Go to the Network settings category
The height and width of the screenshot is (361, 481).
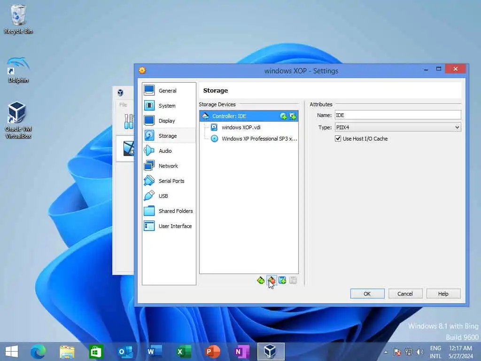pyautogui.click(x=169, y=166)
